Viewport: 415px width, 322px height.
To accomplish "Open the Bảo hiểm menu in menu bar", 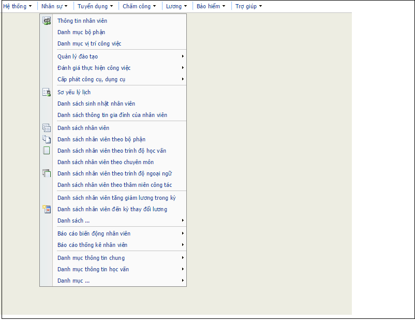I will click(211, 6).
